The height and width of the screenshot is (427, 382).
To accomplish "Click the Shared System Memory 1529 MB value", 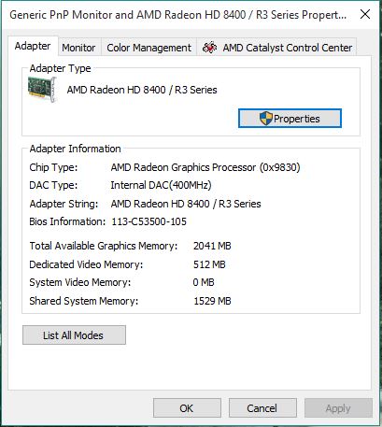I will 212,301.
